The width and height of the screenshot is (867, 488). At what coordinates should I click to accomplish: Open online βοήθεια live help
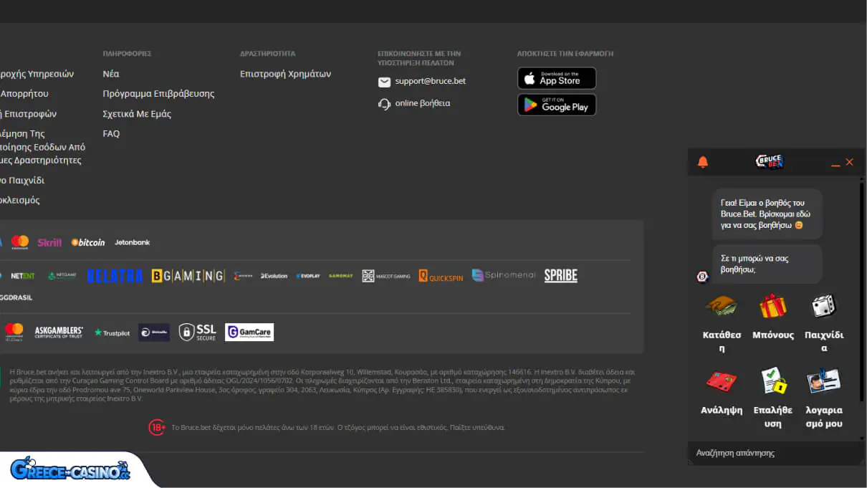click(422, 103)
